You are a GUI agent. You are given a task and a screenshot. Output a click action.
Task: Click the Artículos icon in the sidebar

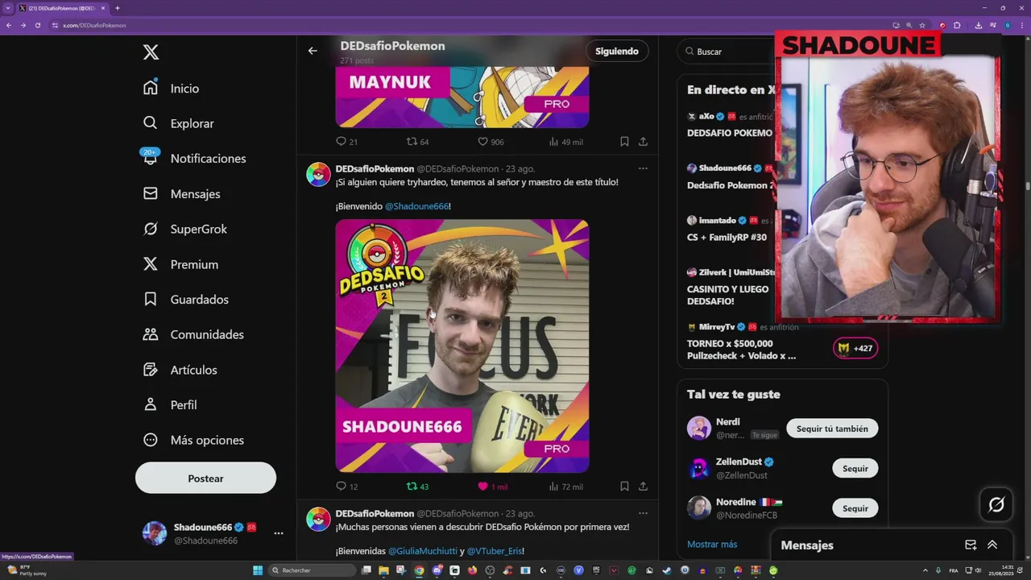(x=150, y=370)
